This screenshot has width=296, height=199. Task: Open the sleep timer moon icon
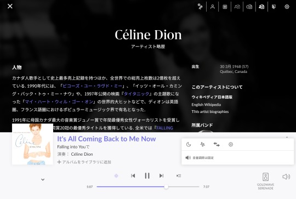(x=189, y=145)
